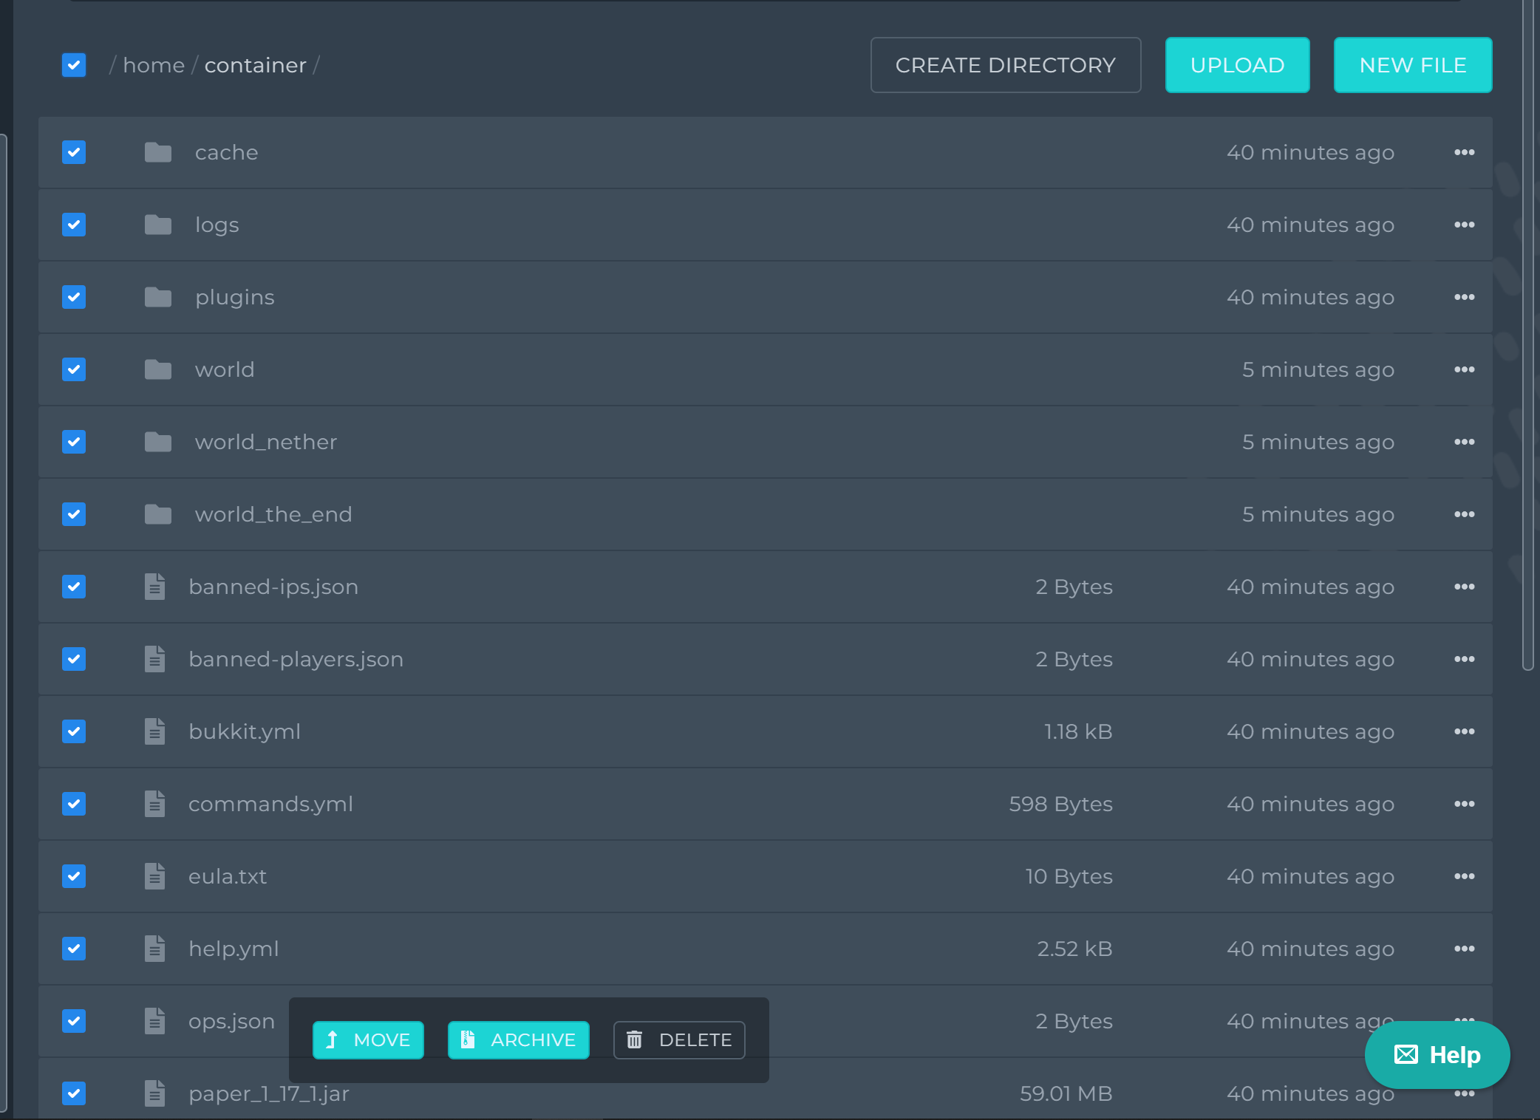This screenshot has height=1120, width=1540.
Task: Expand the world_the_end folder
Action: [273, 514]
